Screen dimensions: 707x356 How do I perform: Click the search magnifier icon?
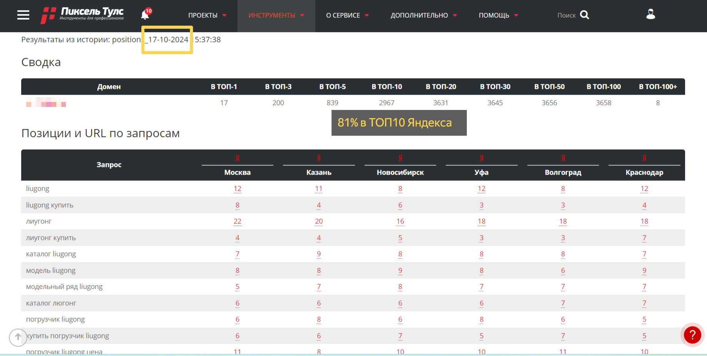click(x=584, y=15)
